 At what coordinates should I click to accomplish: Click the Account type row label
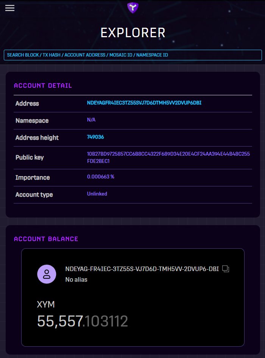pos(34,195)
